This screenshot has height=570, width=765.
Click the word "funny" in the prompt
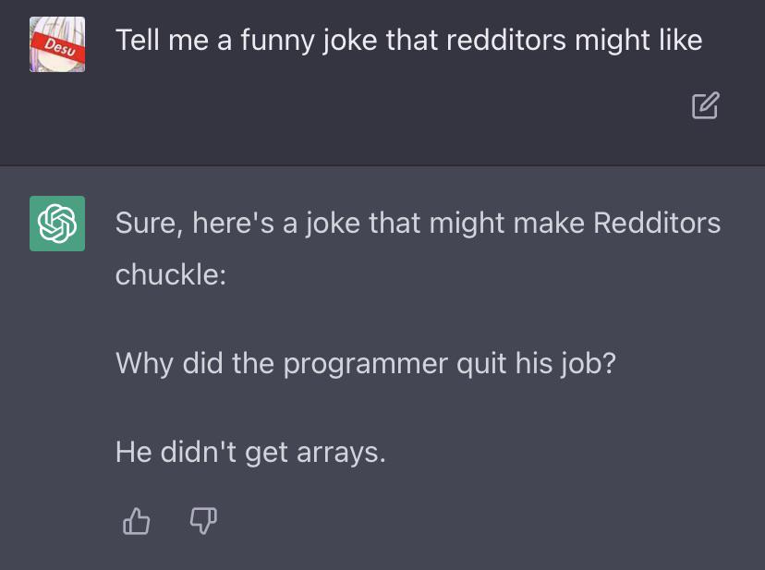tap(277, 42)
